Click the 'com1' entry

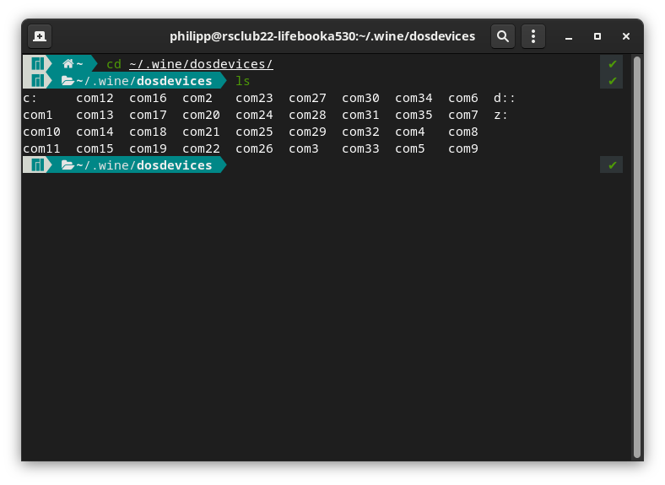pos(38,116)
